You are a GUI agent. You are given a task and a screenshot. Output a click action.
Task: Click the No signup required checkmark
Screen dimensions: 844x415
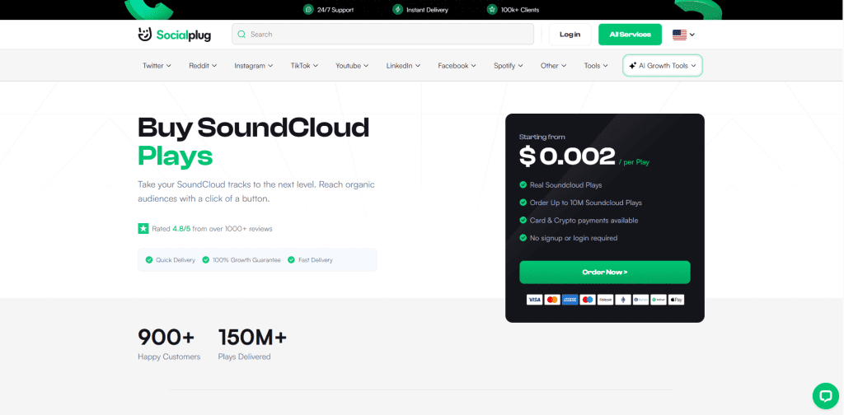(523, 238)
